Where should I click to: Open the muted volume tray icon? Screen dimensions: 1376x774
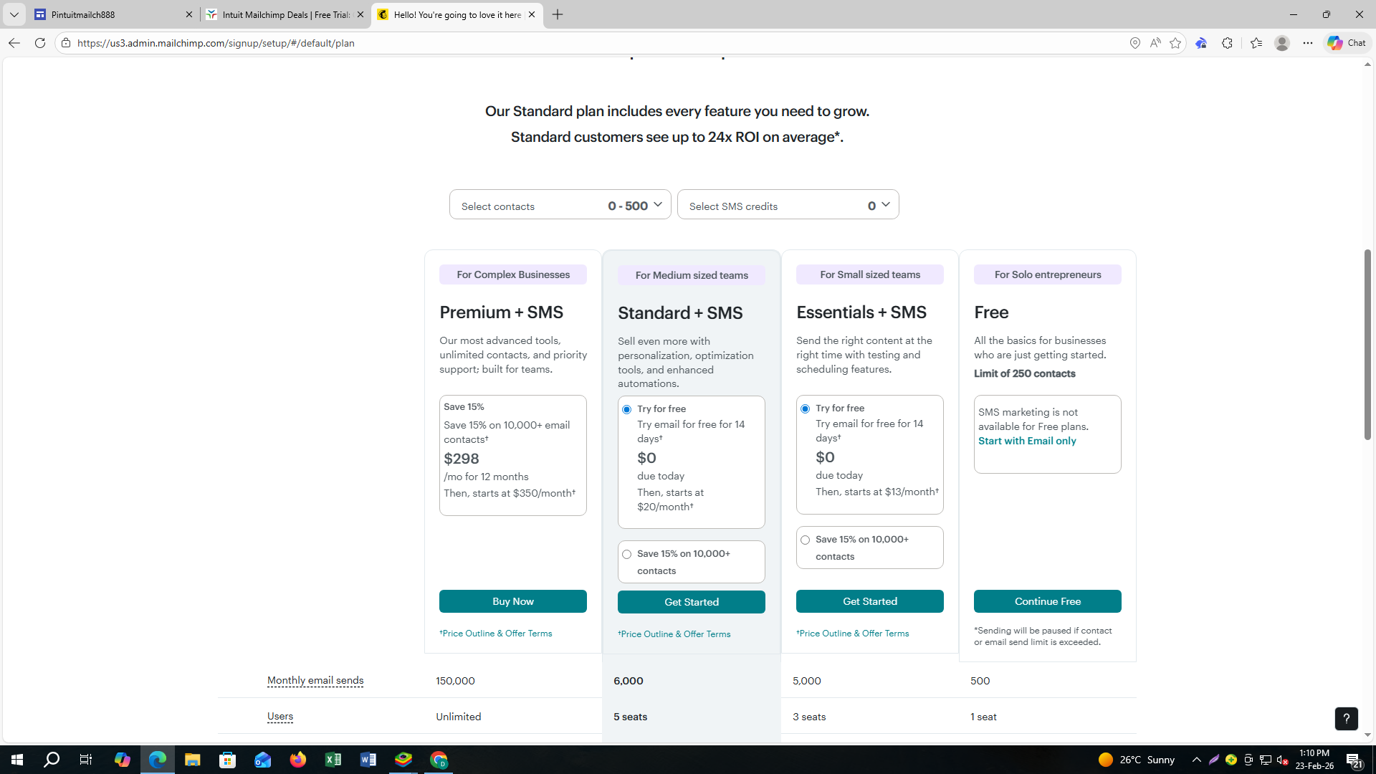point(1283,760)
